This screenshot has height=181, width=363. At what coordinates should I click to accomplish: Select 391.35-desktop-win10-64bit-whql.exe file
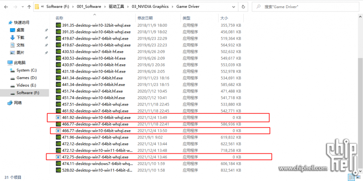point(96,32)
